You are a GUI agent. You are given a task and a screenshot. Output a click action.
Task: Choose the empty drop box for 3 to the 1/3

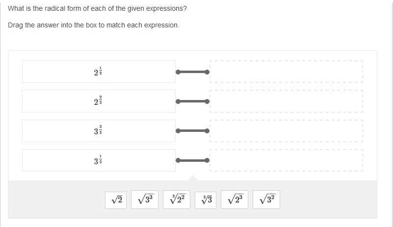point(286,160)
